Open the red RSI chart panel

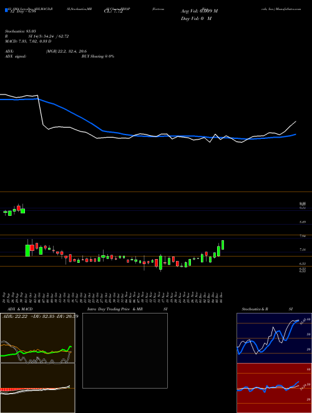(x=274, y=388)
